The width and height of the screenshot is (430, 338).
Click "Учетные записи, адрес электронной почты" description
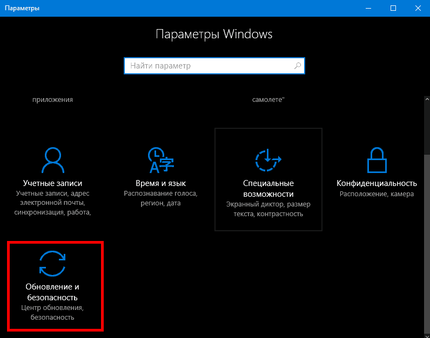coord(52,203)
